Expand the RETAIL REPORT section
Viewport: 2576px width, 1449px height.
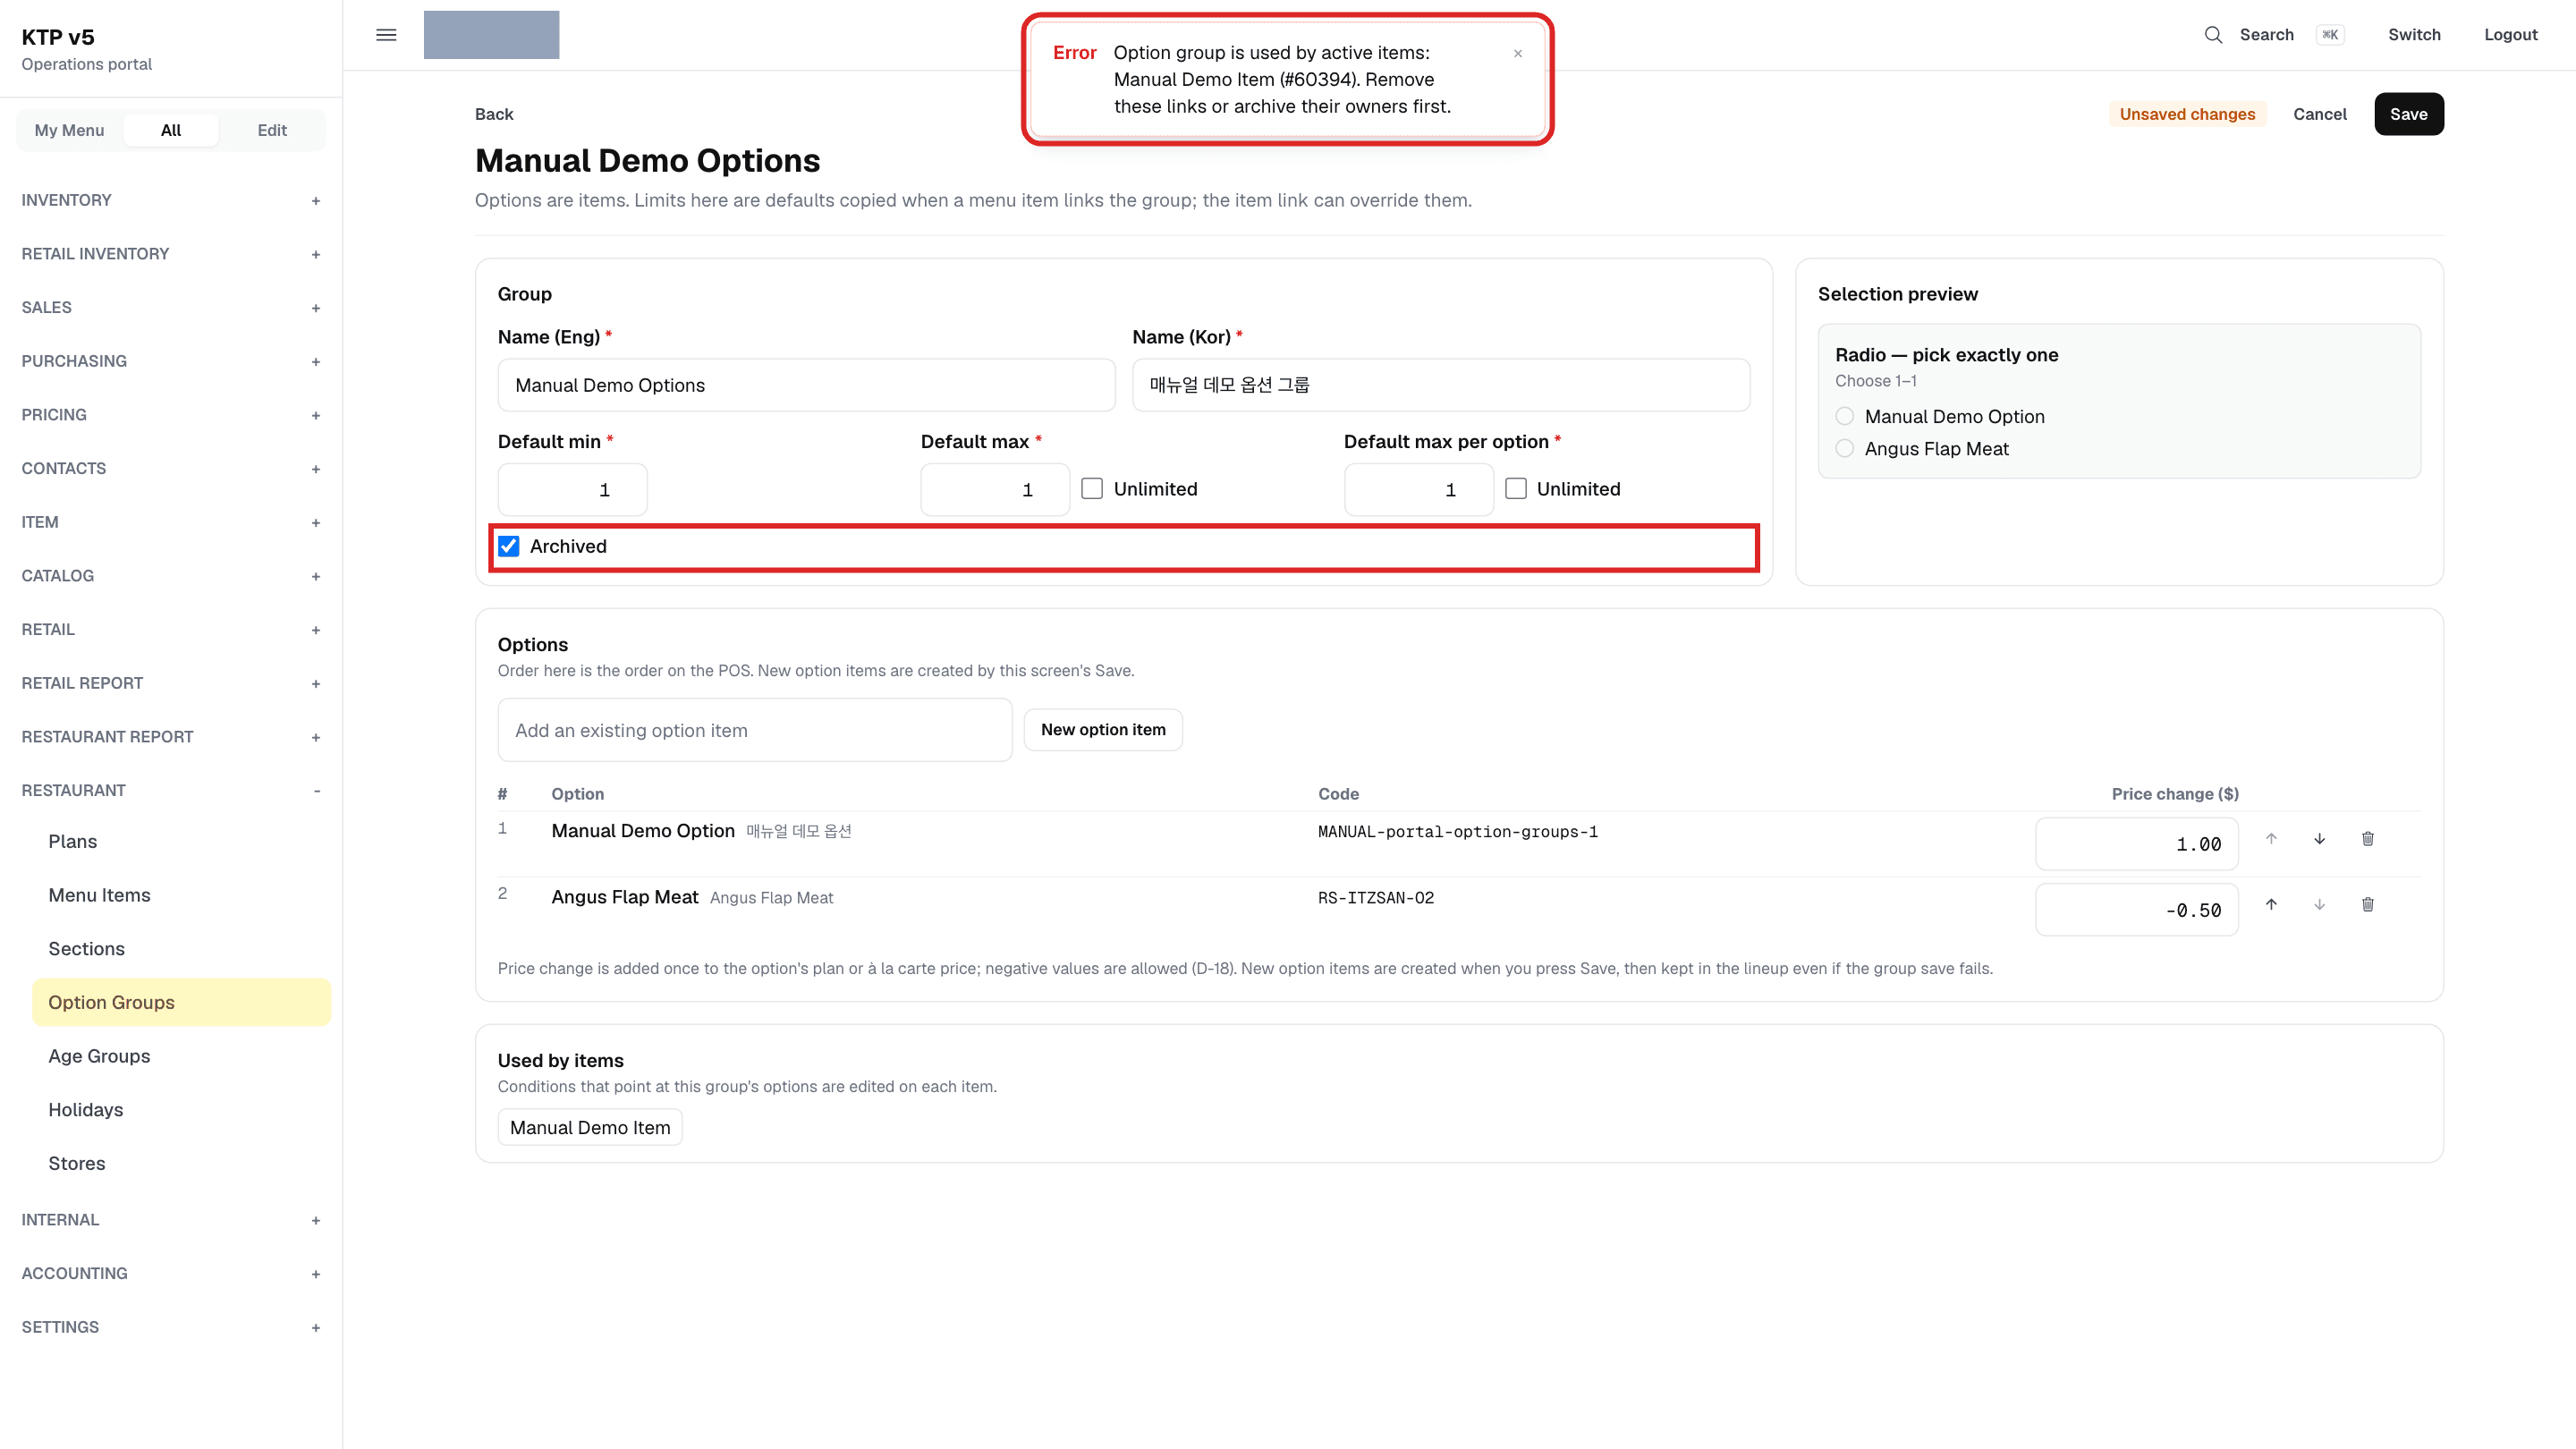[x=171, y=683]
